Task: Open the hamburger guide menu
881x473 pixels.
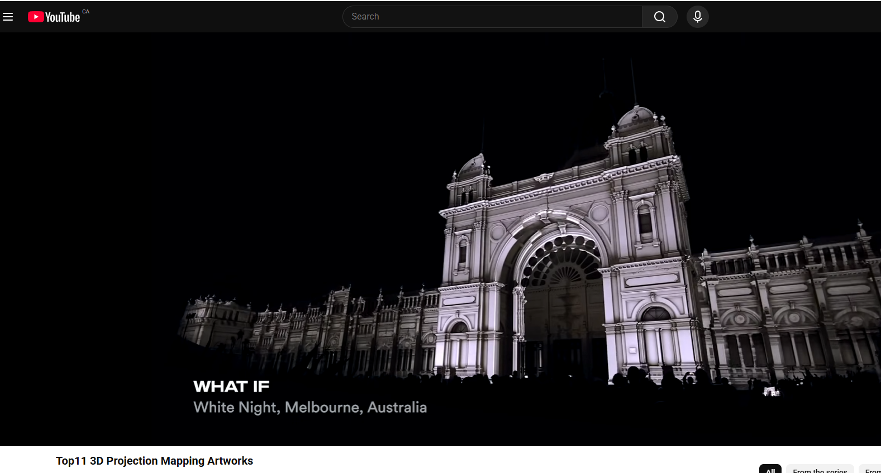Action: 8,17
